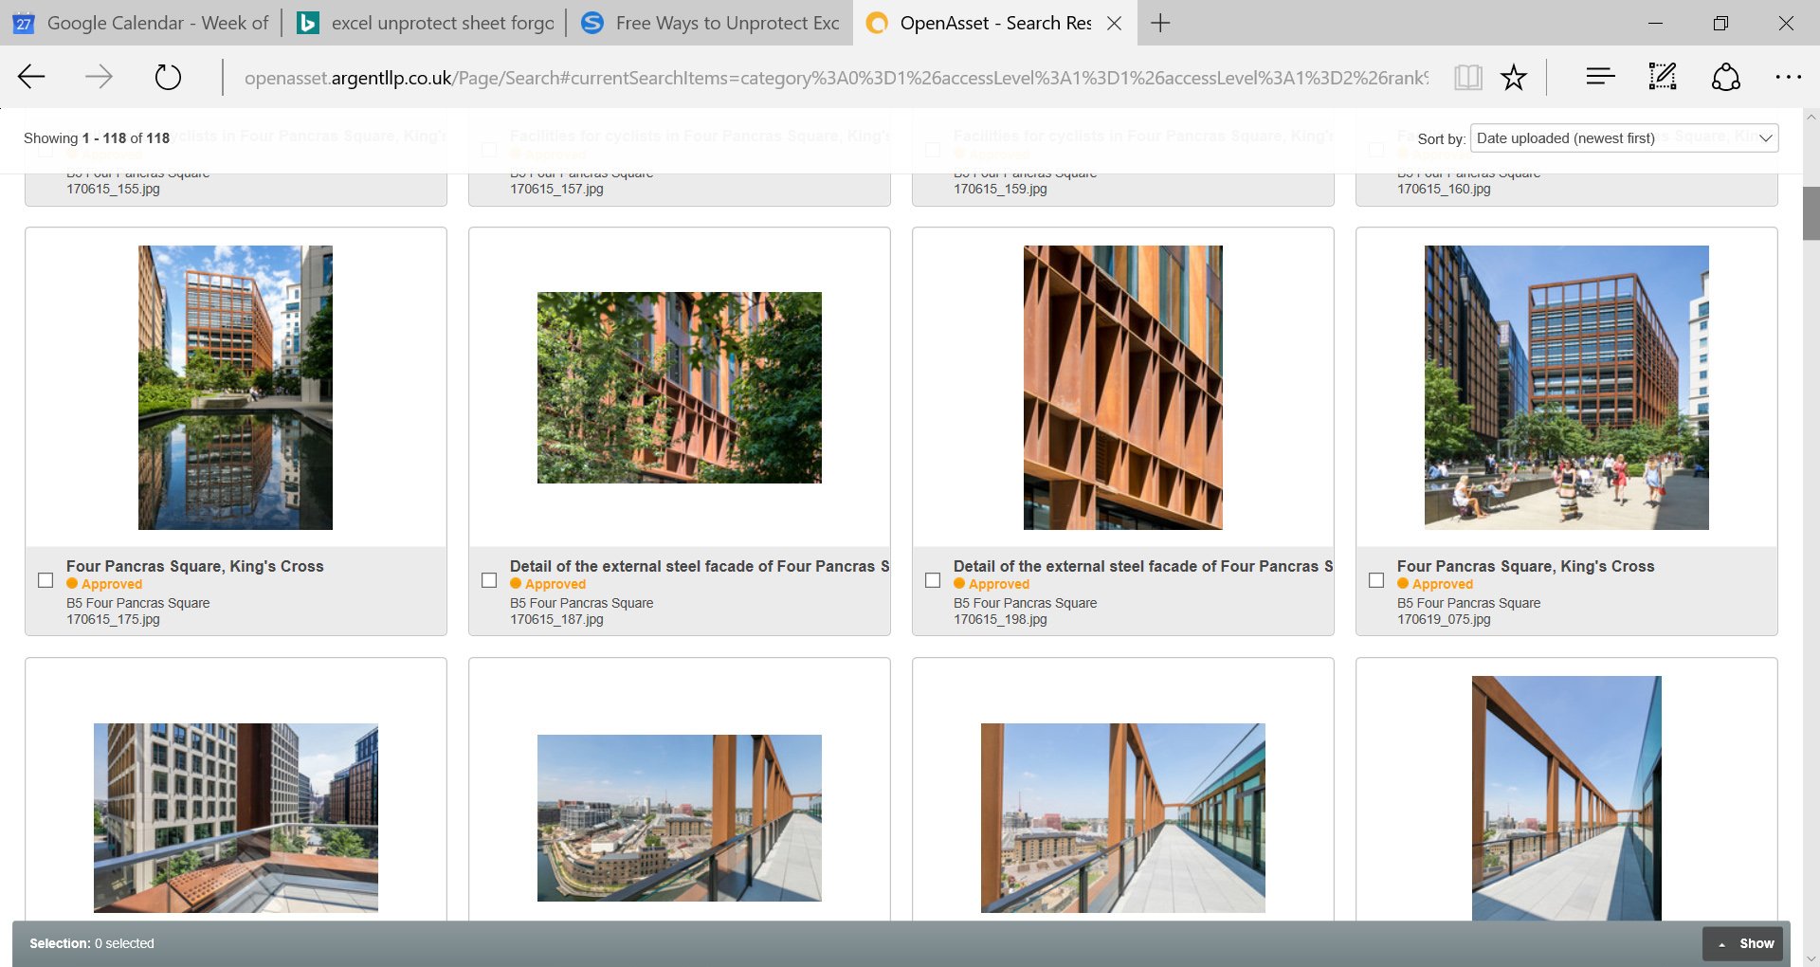This screenshot has width=1820, height=967.
Task: Tick checkbox for 170615_175.jpg
Action: click(x=45, y=580)
